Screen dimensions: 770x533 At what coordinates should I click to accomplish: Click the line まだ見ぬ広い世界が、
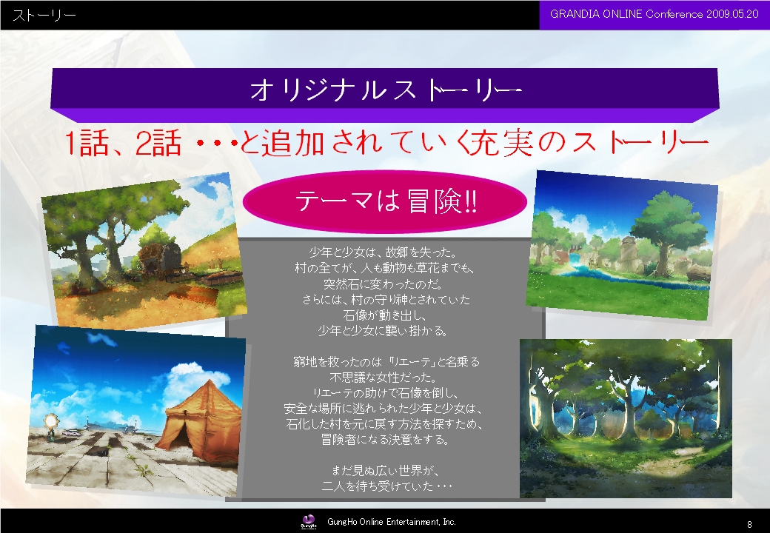coord(384,471)
